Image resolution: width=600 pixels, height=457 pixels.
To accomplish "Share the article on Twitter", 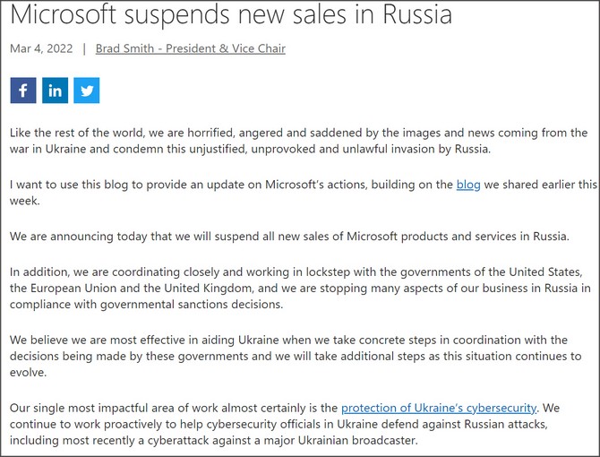I will point(87,91).
